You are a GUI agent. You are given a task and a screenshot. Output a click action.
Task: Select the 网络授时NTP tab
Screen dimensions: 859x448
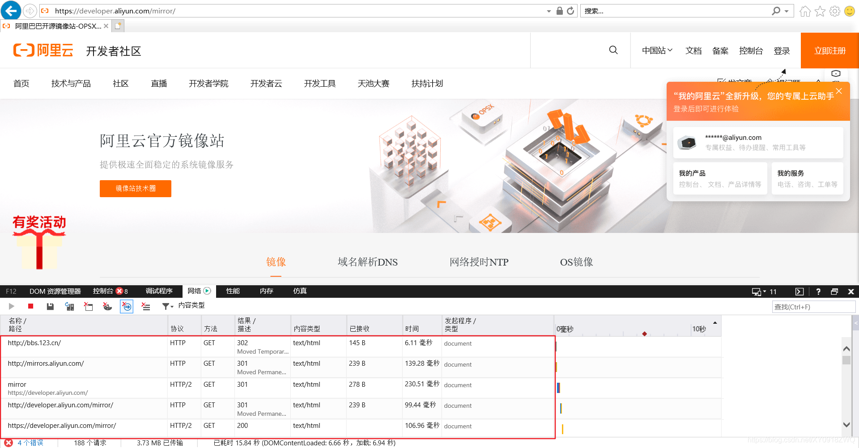479,262
